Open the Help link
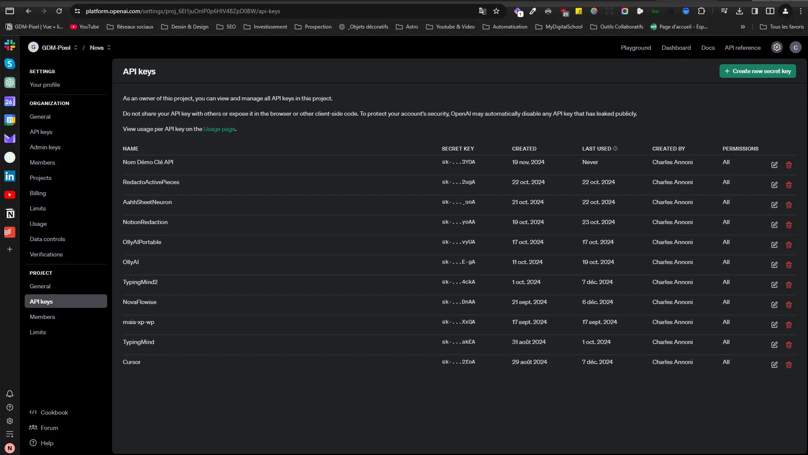The height and width of the screenshot is (455, 808). point(42,443)
